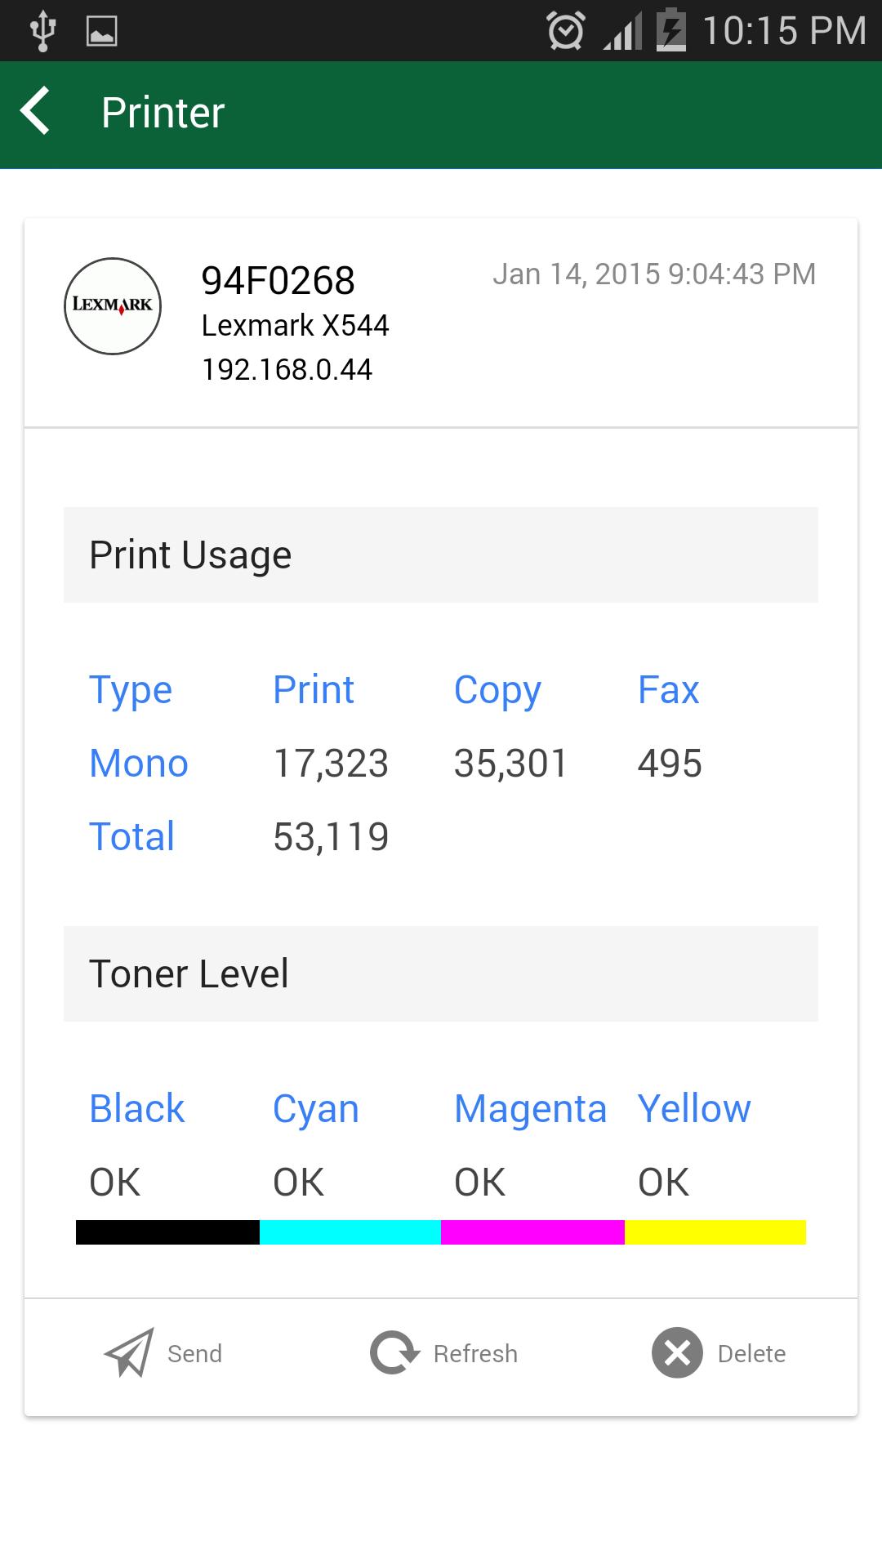The height and width of the screenshot is (1568, 882).
Task: Toggle the Cyan toner status label
Action: (x=296, y=1181)
